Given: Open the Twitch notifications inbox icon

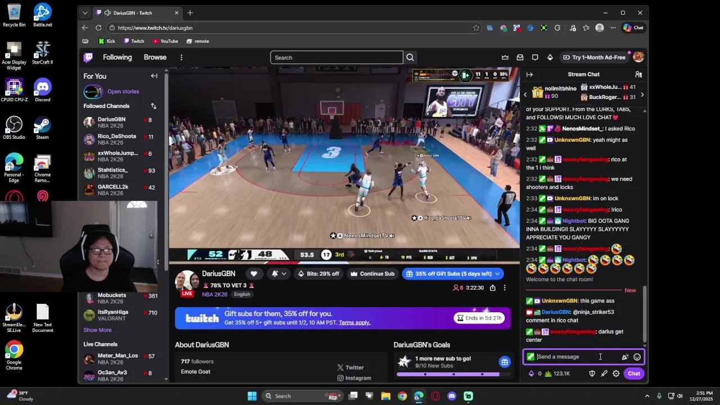Looking at the screenshot, I should coord(520,57).
